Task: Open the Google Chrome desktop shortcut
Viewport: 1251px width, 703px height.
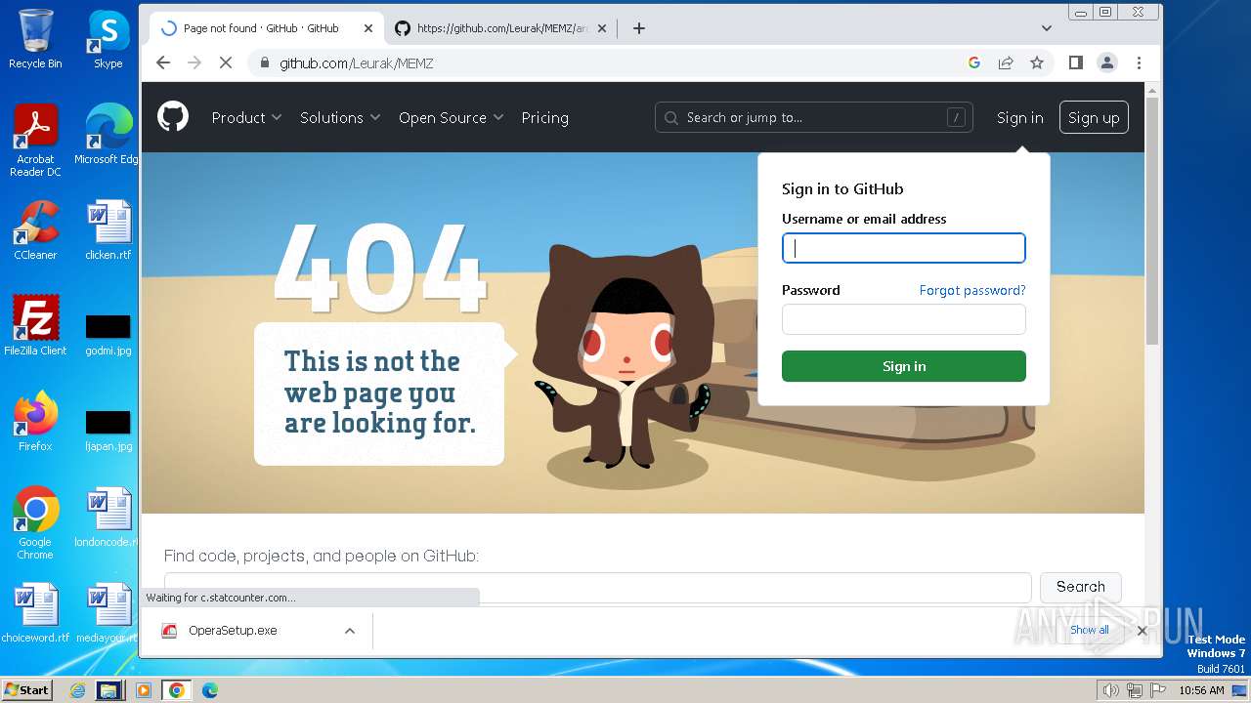Action: point(35,523)
